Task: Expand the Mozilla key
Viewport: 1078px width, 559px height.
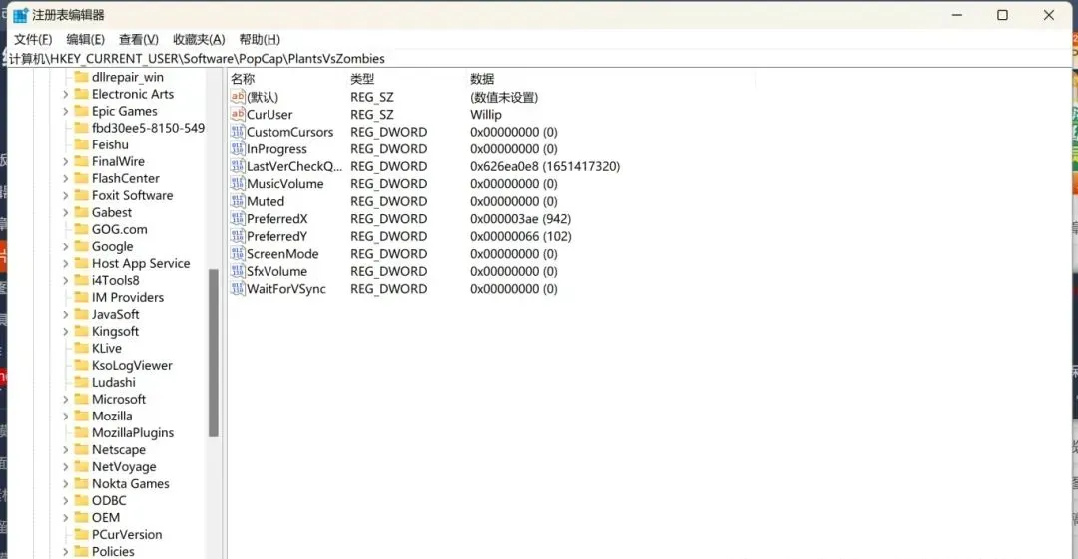Action: (65, 417)
